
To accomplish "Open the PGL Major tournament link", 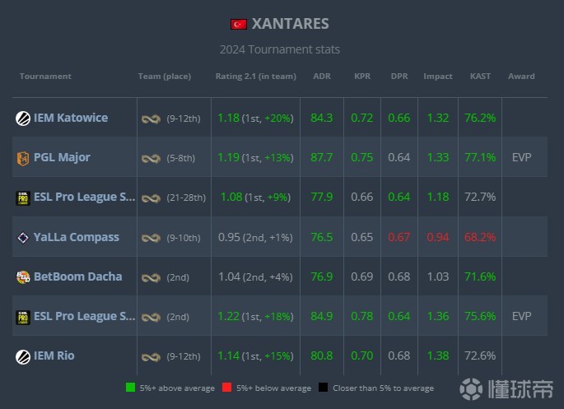I will coord(62,157).
